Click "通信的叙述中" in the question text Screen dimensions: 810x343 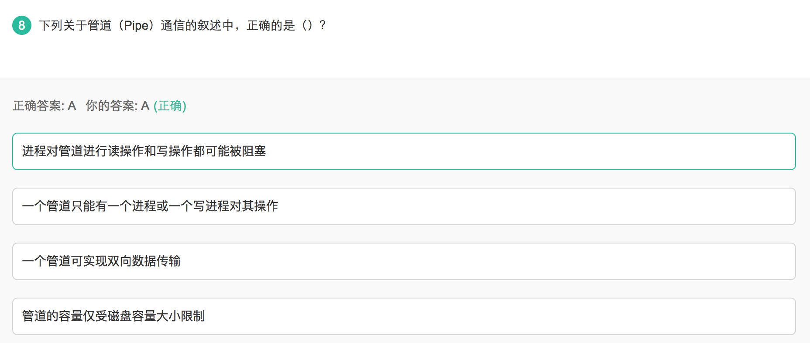pyautogui.click(x=197, y=25)
